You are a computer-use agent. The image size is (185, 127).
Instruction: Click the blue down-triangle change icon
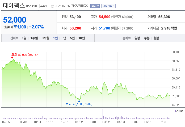click(15, 27)
